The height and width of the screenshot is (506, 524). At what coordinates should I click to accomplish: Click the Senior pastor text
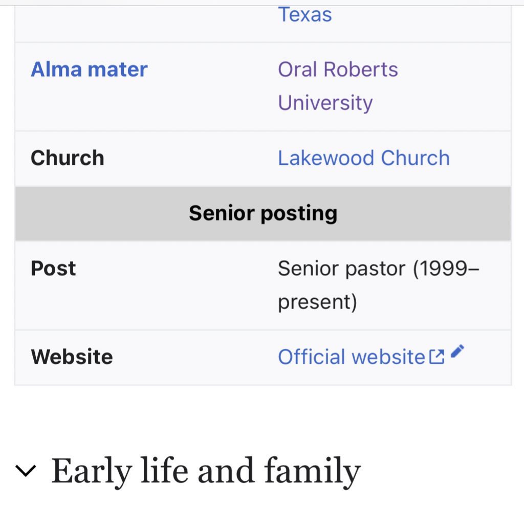pyautogui.click(x=341, y=269)
